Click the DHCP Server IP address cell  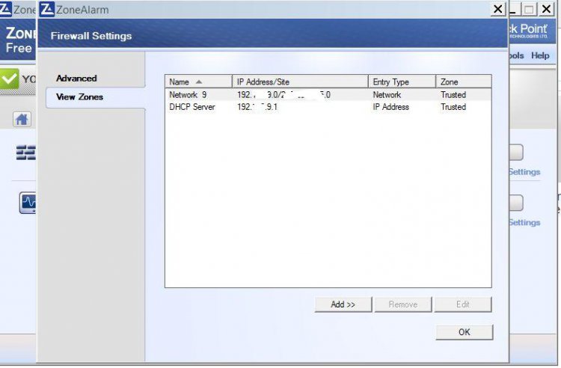(x=257, y=107)
